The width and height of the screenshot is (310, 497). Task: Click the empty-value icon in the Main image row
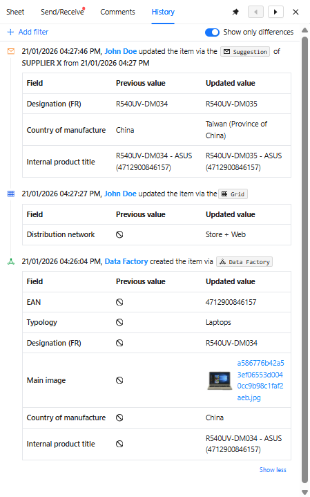point(119,380)
